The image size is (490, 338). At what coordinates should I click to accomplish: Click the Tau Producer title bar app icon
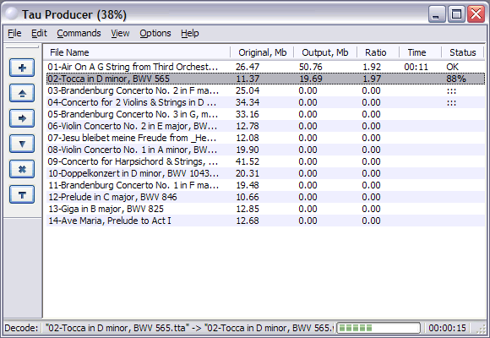[12, 14]
